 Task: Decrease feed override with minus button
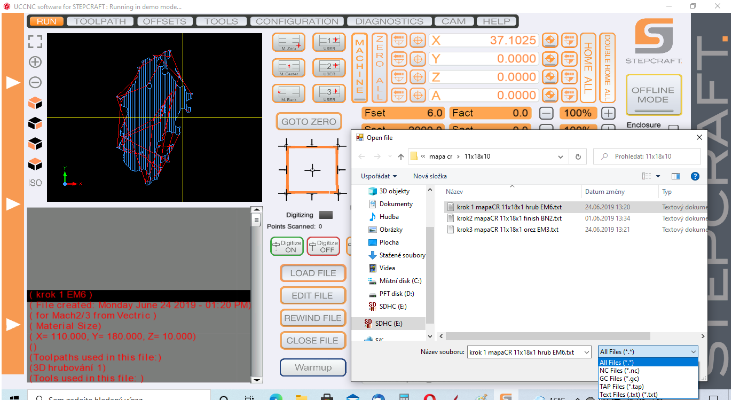(x=546, y=113)
